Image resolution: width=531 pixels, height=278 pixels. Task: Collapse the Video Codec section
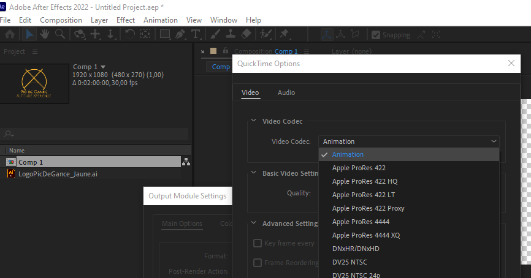253,122
